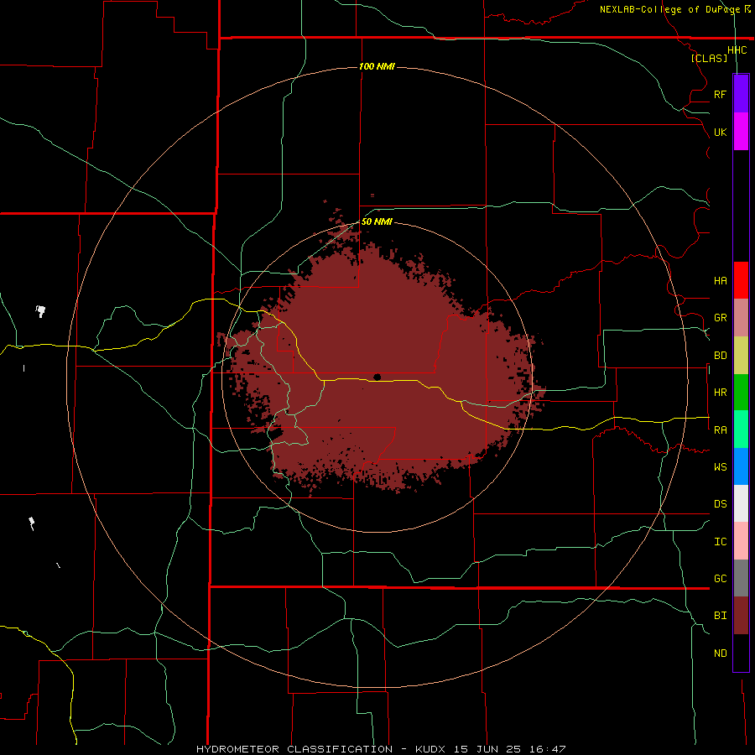
Task: Click the [CLAS] units label
Action: tap(709, 58)
